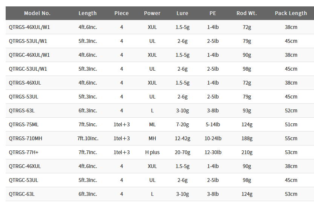Click the Power column header
314x209 pixels.
pos(152,13)
